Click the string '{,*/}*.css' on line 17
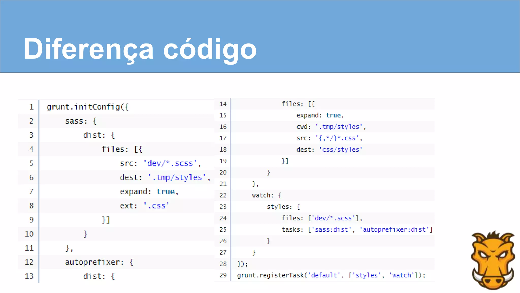520x293 pixels. [x=337, y=138]
